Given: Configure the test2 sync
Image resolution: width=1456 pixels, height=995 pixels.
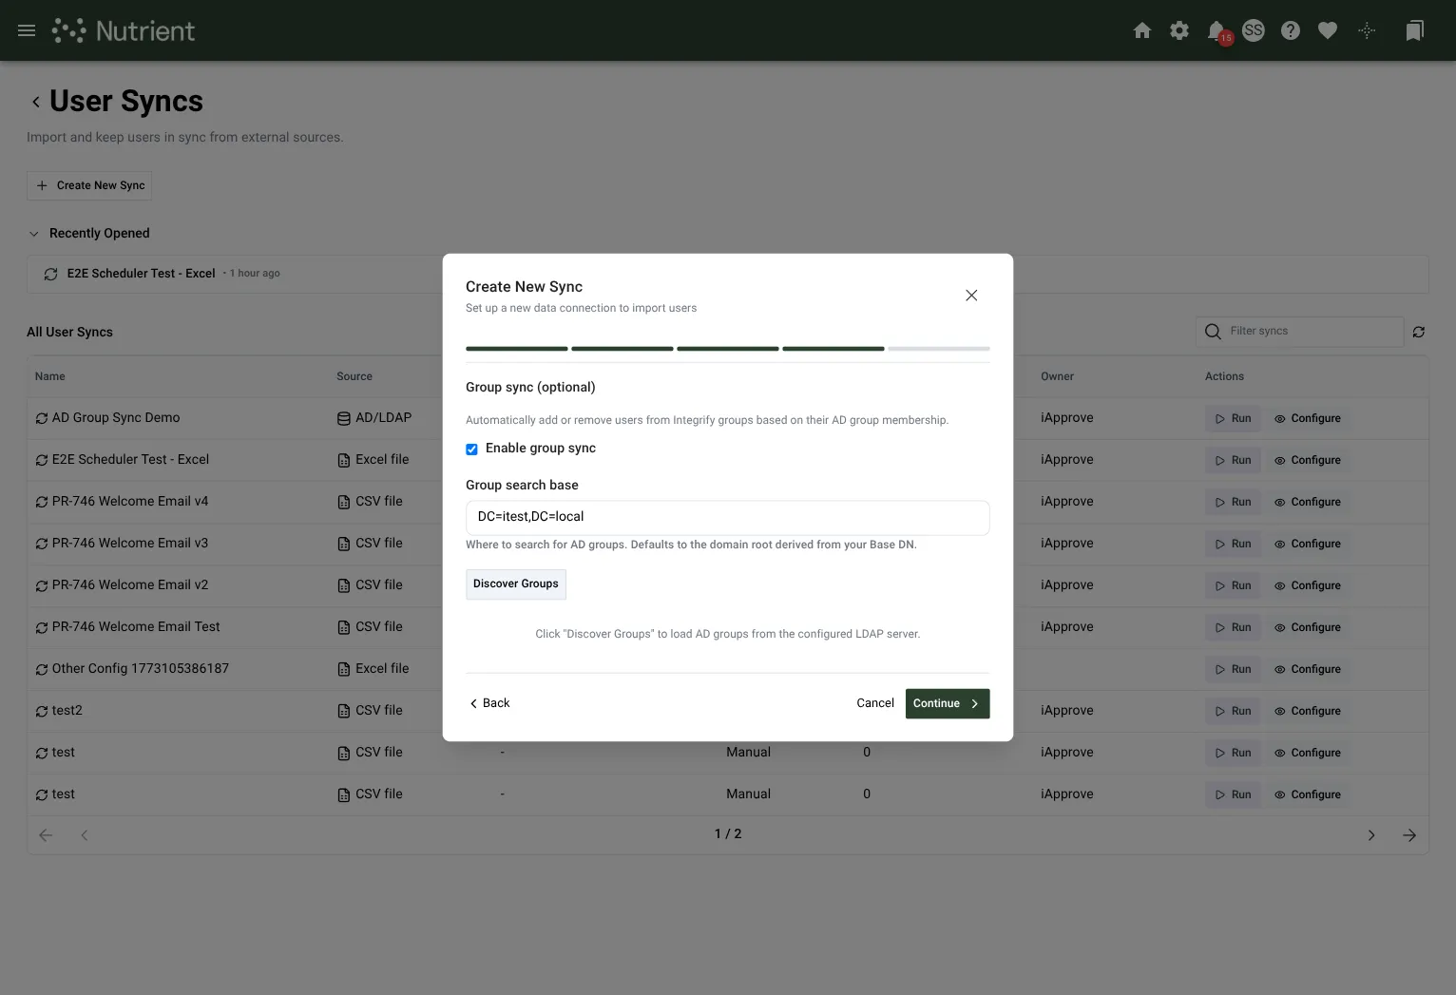Looking at the screenshot, I should pyautogui.click(x=1308, y=711).
